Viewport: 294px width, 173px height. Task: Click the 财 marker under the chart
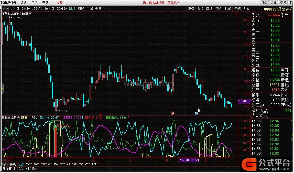click(196, 114)
